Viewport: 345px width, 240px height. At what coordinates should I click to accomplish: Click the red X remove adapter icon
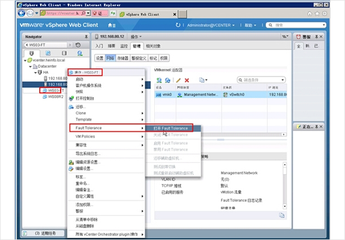[x=187, y=80]
